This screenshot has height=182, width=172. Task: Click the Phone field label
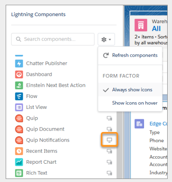pyautogui.click(x=157, y=141)
